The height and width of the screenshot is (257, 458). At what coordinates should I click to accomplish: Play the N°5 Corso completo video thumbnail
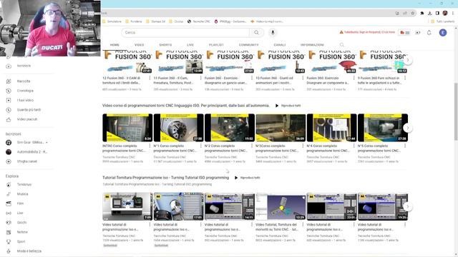pyautogui.click(x=383, y=128)
